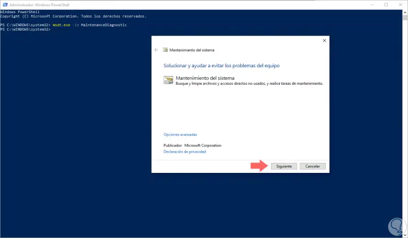Click the large Mantenimiento del sistema icon
This screenshot has width=408, height=238.
click(x=168, y=80)
